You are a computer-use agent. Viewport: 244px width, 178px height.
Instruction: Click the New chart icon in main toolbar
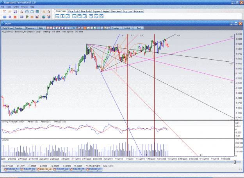[x=5, y=12]
